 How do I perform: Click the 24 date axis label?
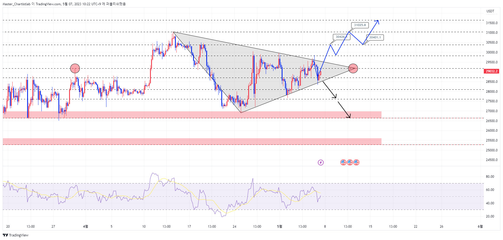click(234, 226)
